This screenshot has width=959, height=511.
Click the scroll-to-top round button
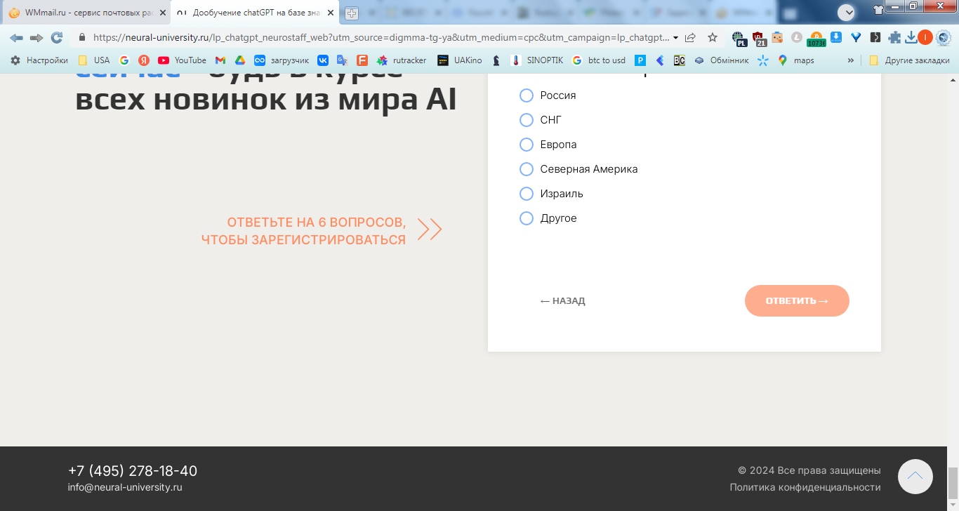click(x=915, y=477)
